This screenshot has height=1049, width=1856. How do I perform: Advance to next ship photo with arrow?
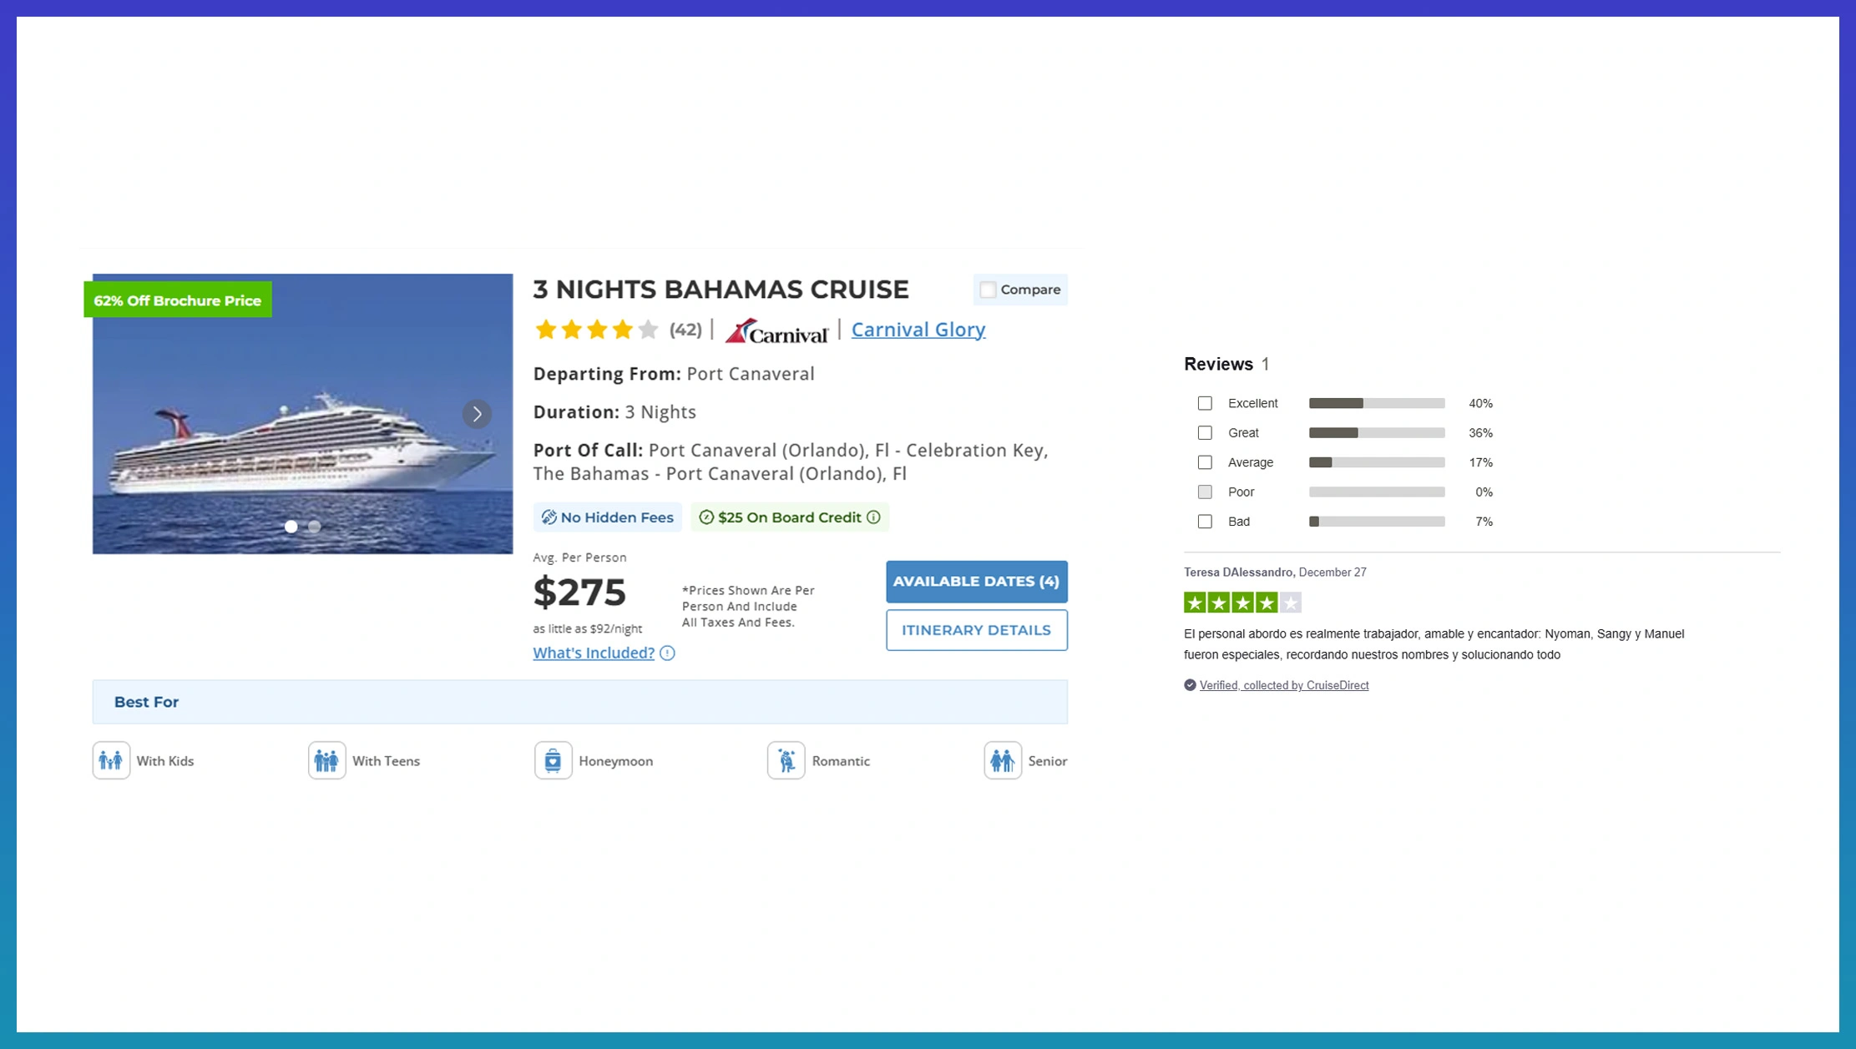477,414
